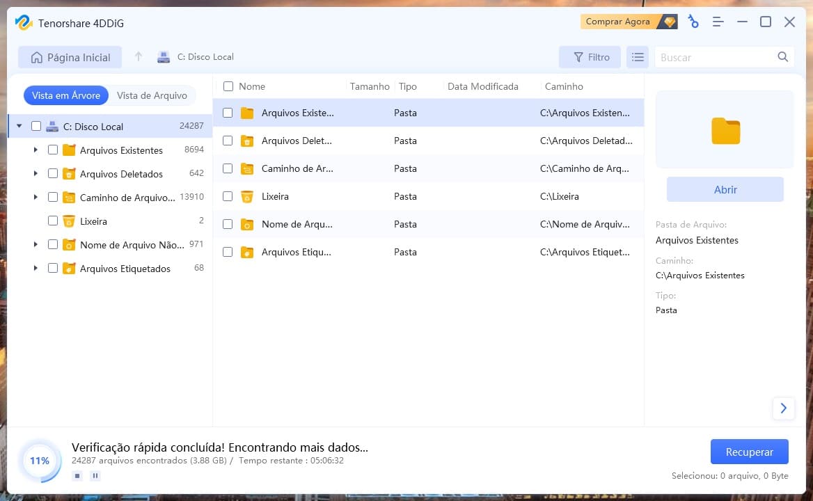
Task: Check Caminho de Arquivo in the tree
Action: click(53, 197)
